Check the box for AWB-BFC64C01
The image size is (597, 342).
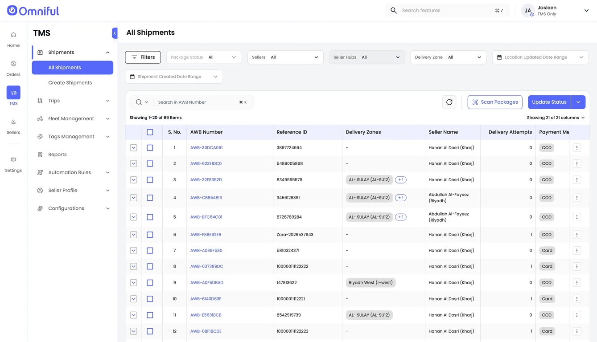coord(150,217)
